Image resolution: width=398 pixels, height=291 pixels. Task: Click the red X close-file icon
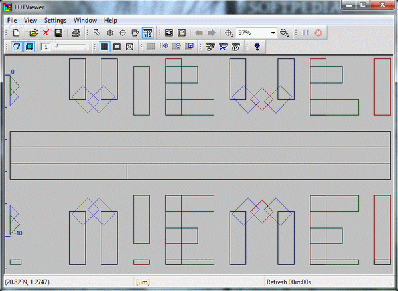pyautogui.click(x=46, y=33)
